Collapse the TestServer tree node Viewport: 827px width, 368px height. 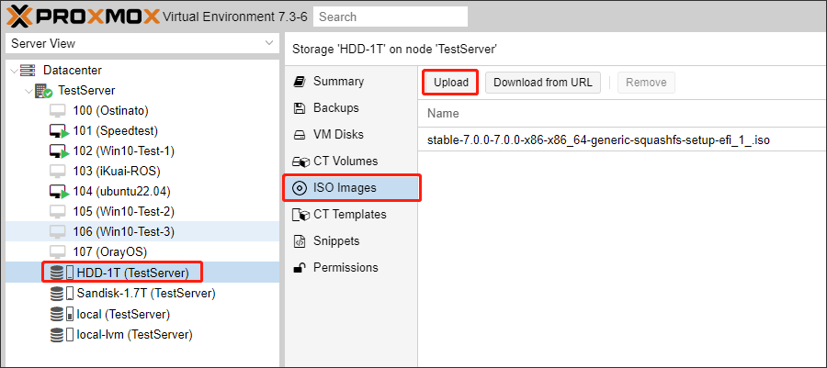coord(28,91)
